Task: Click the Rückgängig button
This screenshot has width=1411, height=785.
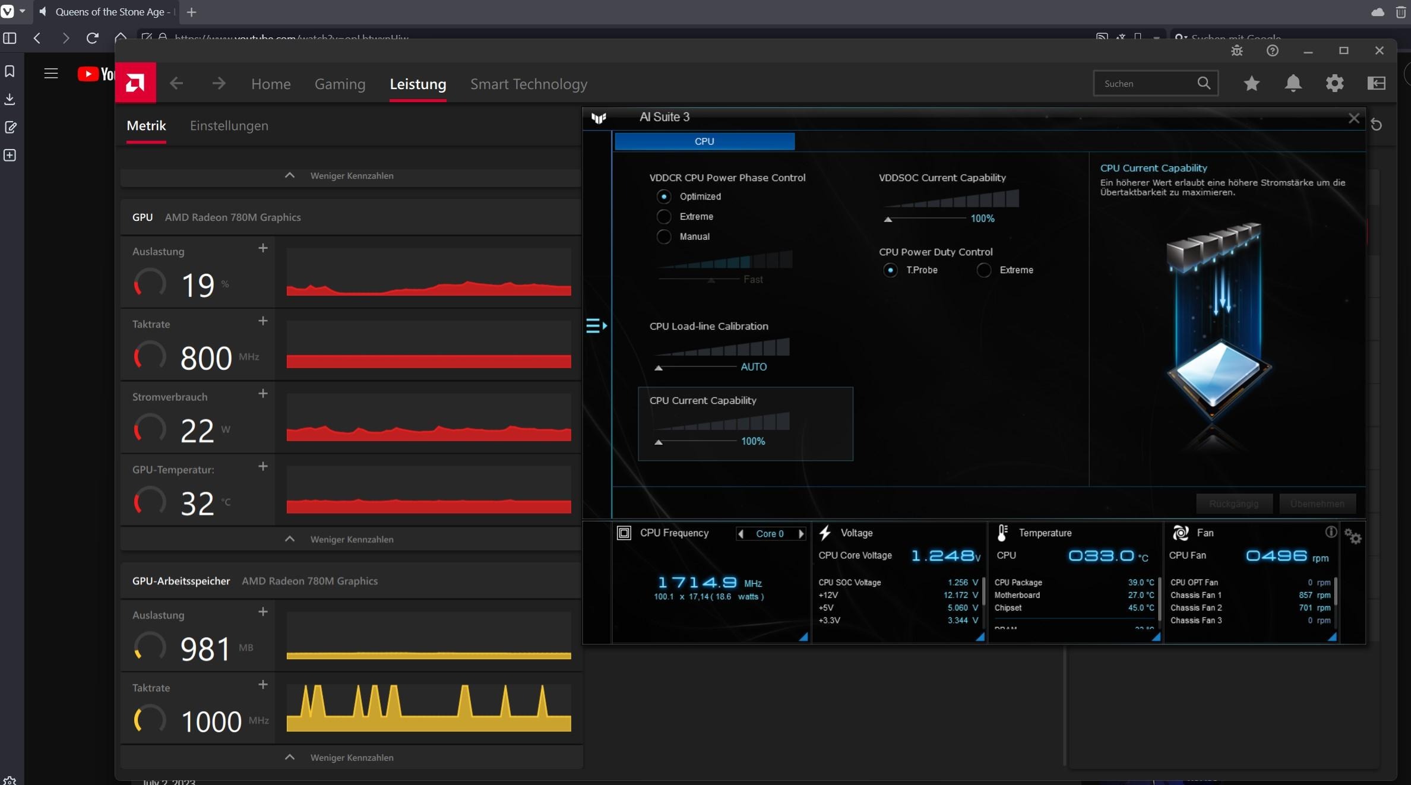Action: pos(1233,504)
